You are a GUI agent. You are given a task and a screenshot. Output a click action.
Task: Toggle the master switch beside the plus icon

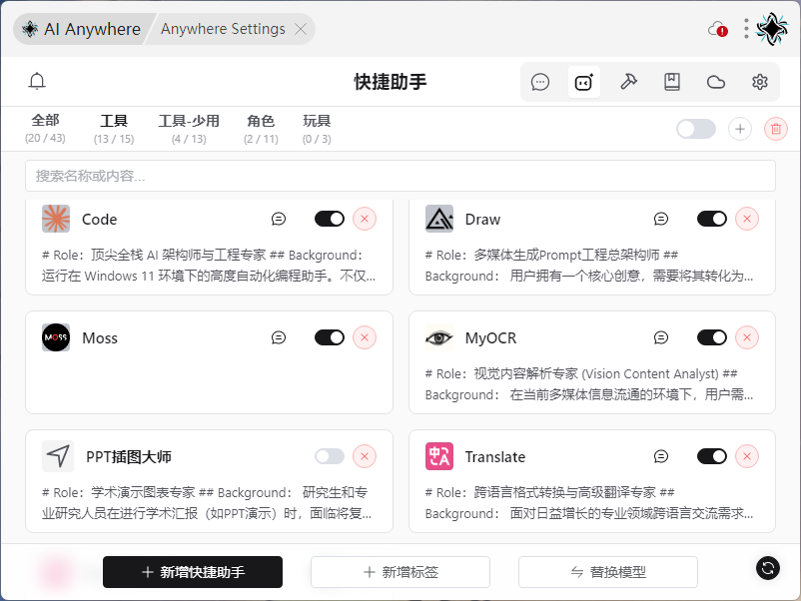(696, 129)
